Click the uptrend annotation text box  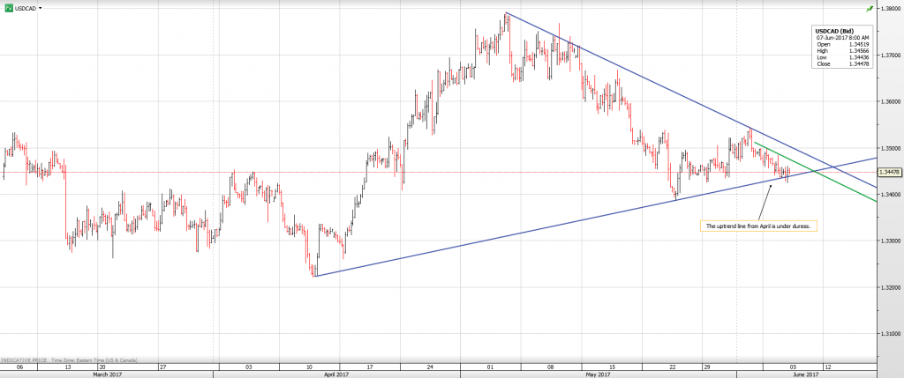point(757,226)
